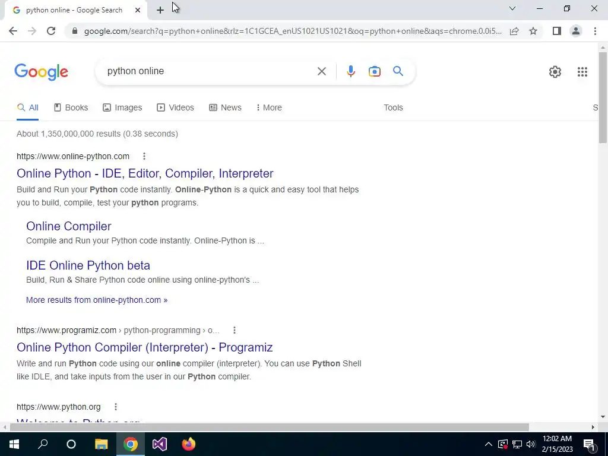
Task: Show more results from online-python.com
Action: (97, 300)
